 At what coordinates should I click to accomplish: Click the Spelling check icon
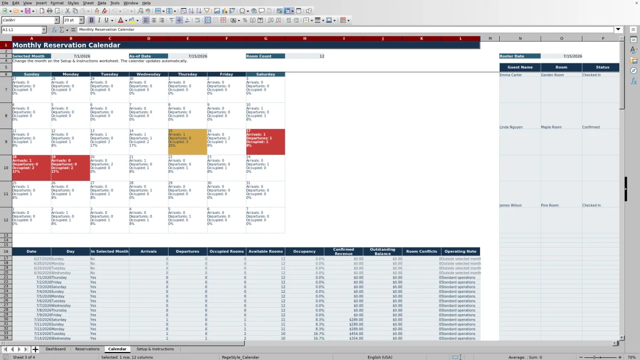(x=148, y=11)
